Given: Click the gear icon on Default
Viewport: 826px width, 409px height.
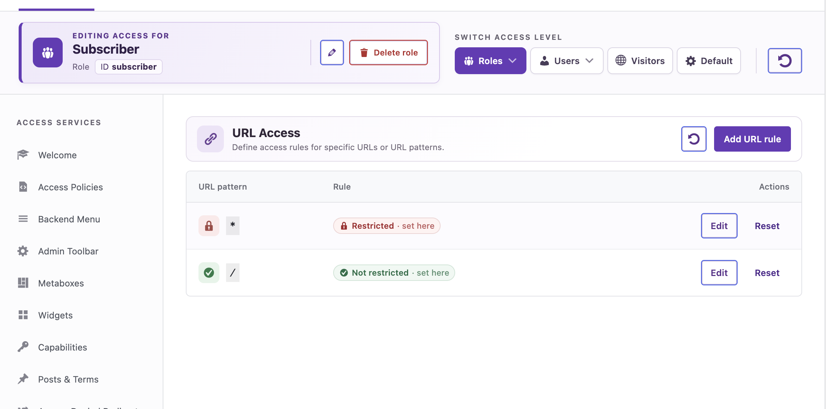Looking at the screenshot, I should (x=691, y=61).
